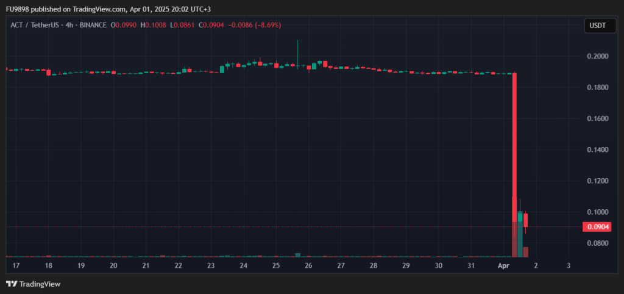Click date label 19 on time axis

81,265
